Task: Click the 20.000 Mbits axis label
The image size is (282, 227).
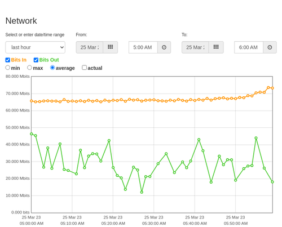Action: [x=17, y=179]
